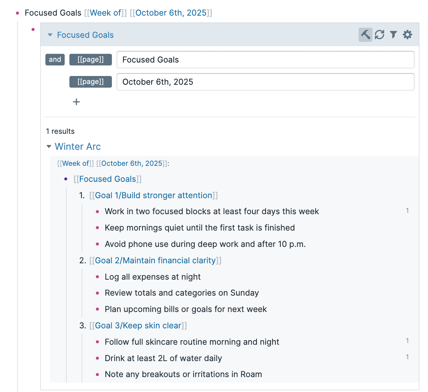The image size is (428, 392).
Task: Collapse the Winter Arc result group
Action: pos(49,147)
